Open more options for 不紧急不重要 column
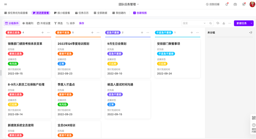This screenshot has height=139, width=256. tap(197, 33)
